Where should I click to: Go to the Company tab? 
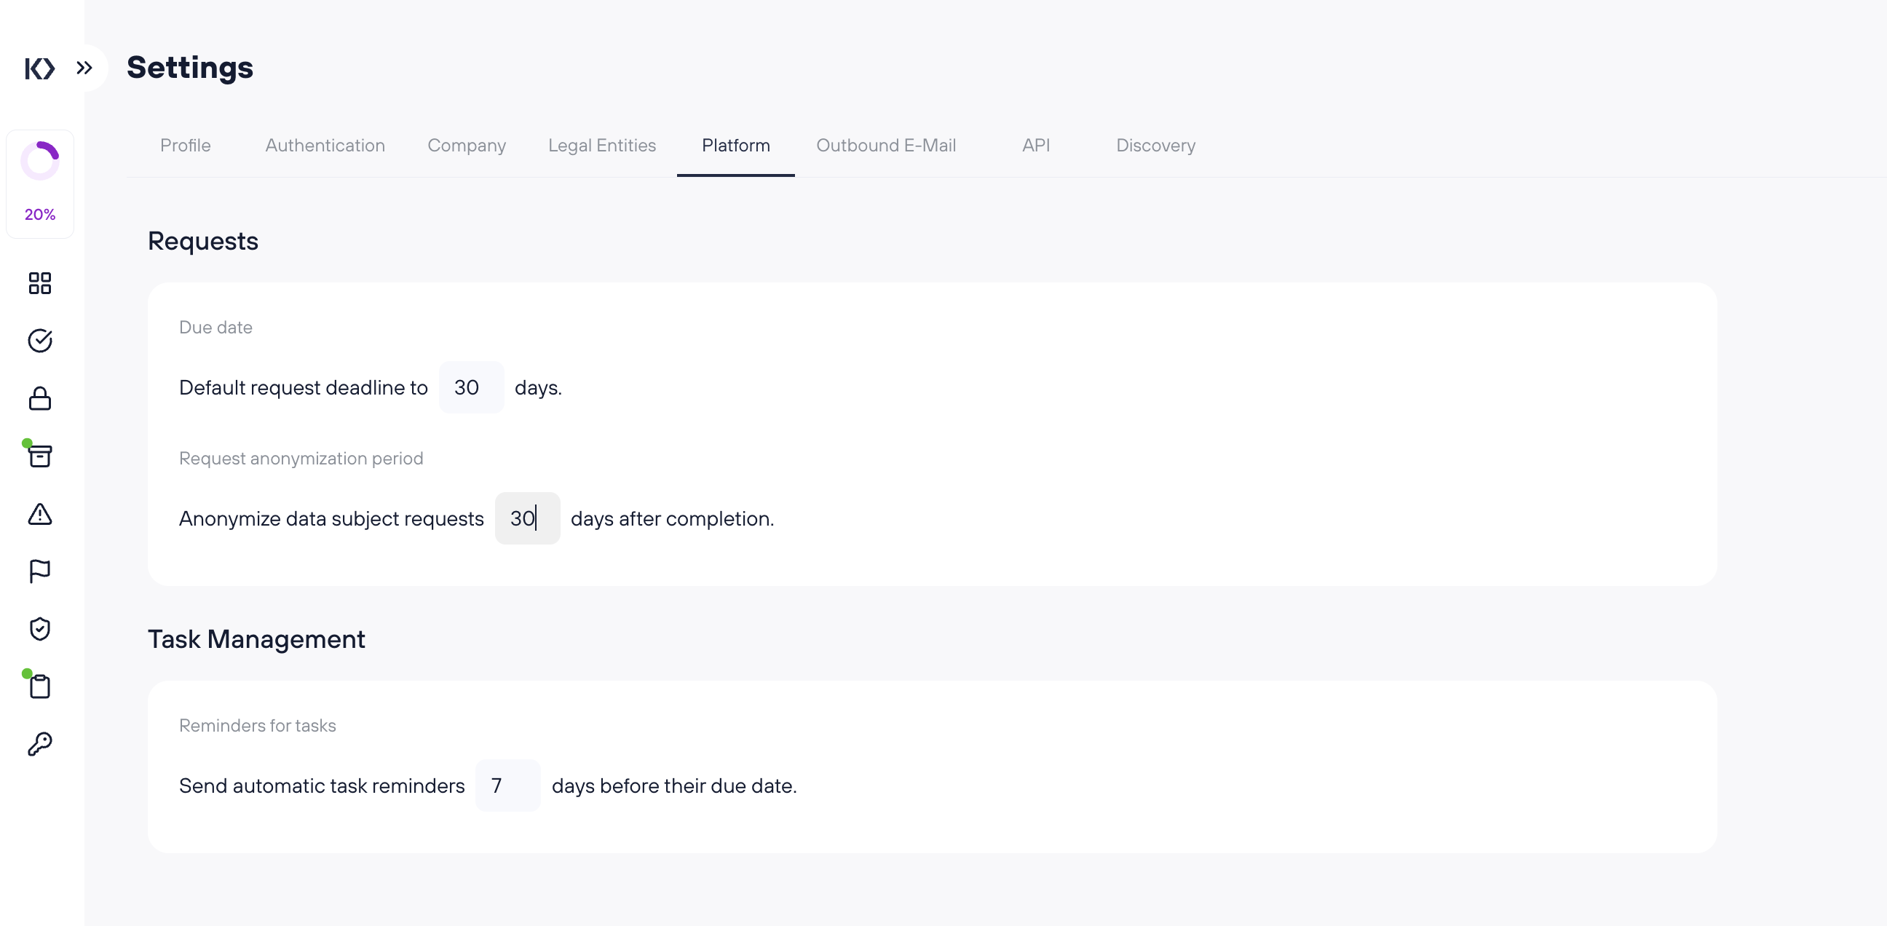pos(467,145)
